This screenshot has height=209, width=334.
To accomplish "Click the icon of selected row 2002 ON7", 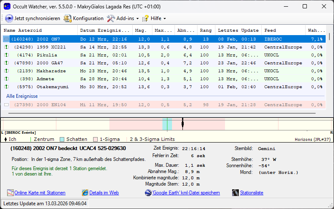I will click(x=6, y=39).
